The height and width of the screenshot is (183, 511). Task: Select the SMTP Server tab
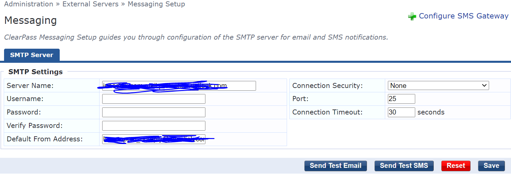coord(32,55)
